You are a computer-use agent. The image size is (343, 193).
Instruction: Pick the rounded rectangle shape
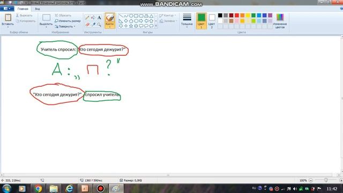point(141,16)
